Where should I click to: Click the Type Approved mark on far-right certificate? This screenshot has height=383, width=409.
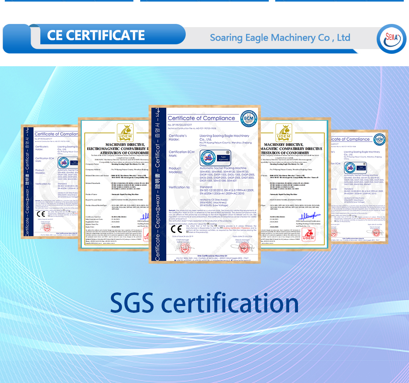355,168
